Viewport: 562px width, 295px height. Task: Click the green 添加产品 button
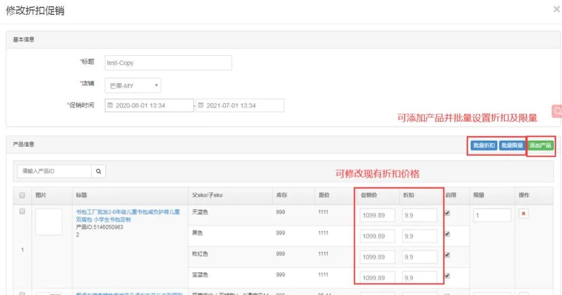(540, 145)
